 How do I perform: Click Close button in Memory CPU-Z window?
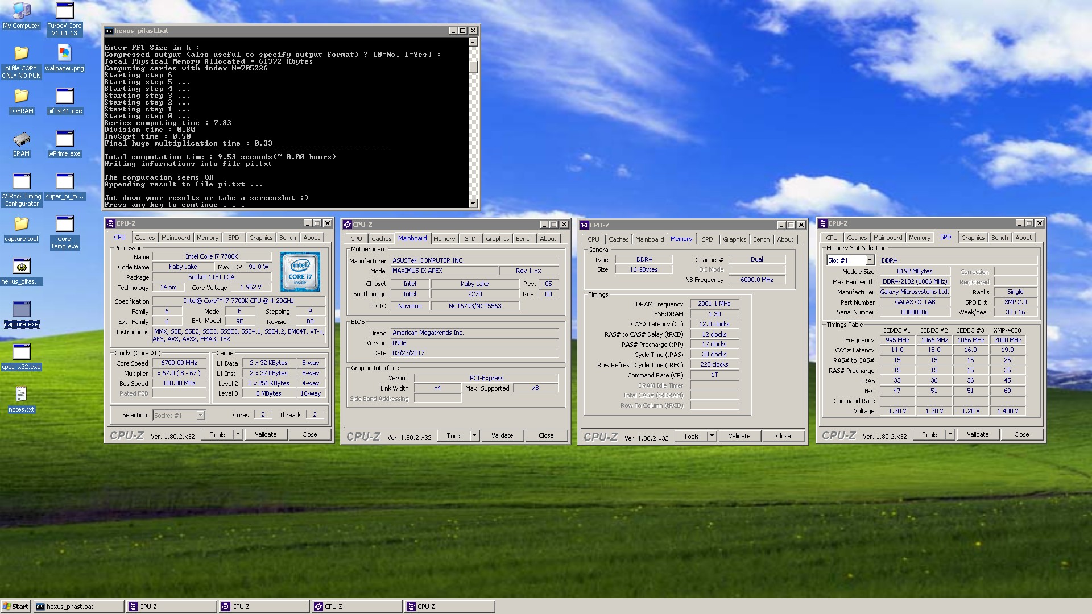783,437
